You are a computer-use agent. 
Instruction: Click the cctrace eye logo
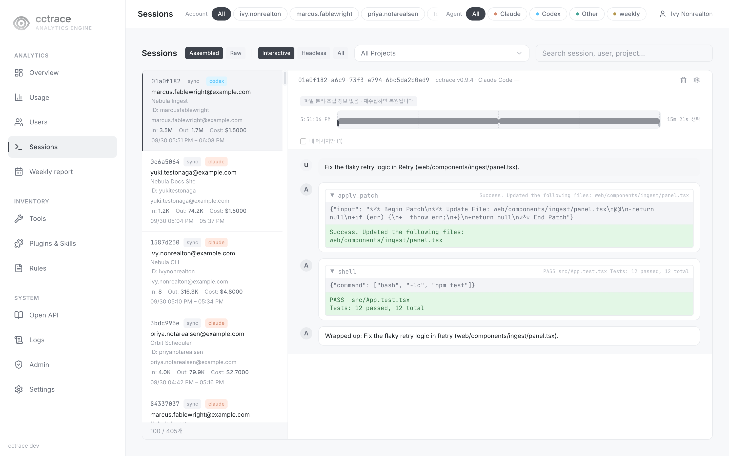(x=21, y=23)
